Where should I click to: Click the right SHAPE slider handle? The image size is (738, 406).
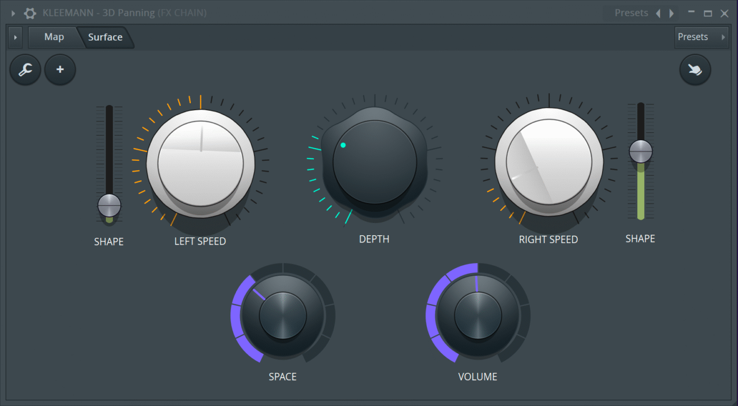coord(640,151)
